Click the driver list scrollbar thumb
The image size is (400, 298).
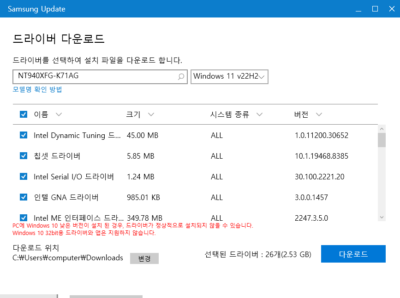(382, 140)
